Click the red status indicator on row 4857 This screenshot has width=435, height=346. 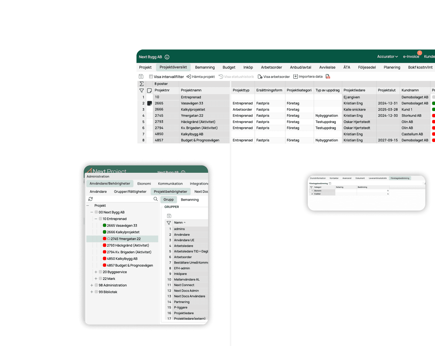[x=433, y=140]
